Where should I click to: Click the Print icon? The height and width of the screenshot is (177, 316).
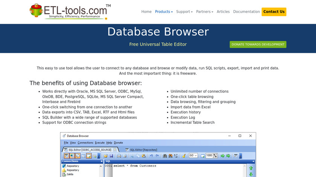click(119, 156)
